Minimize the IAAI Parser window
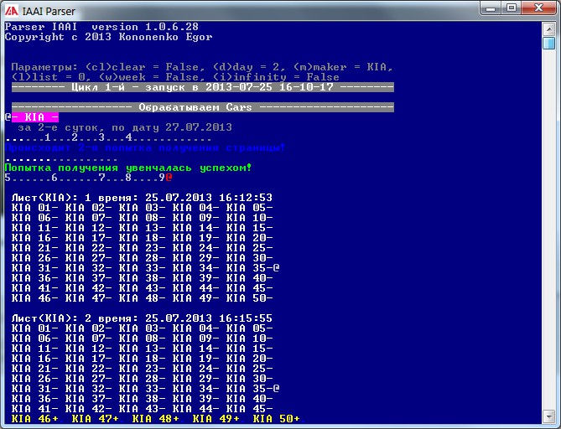This screenshot has width=561, height=429. (x=491, y=8)
